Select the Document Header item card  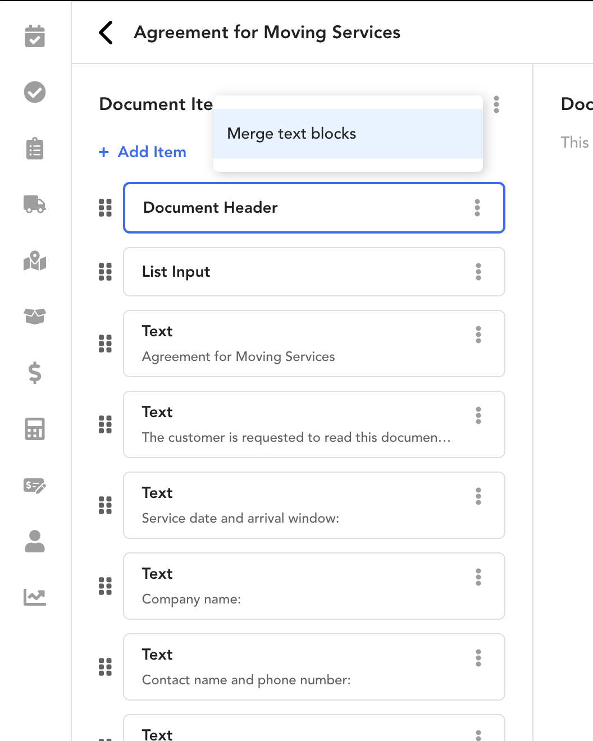pyautogui.click(x=314, y=208)
